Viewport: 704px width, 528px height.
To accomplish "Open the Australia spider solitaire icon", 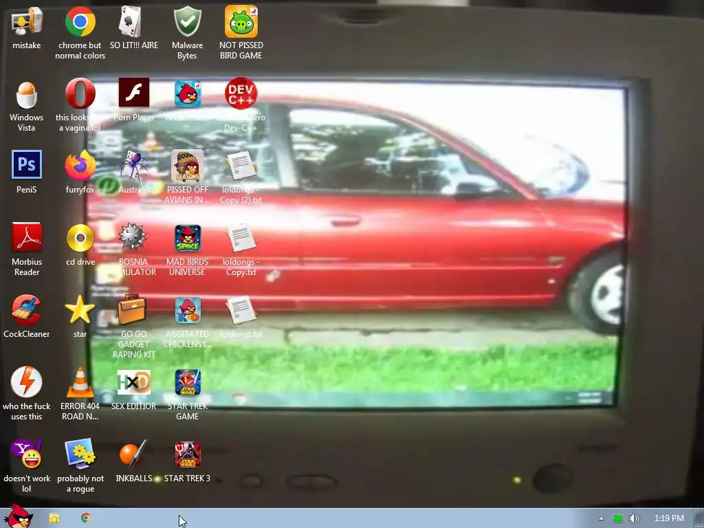I will [x=133, y=165].
